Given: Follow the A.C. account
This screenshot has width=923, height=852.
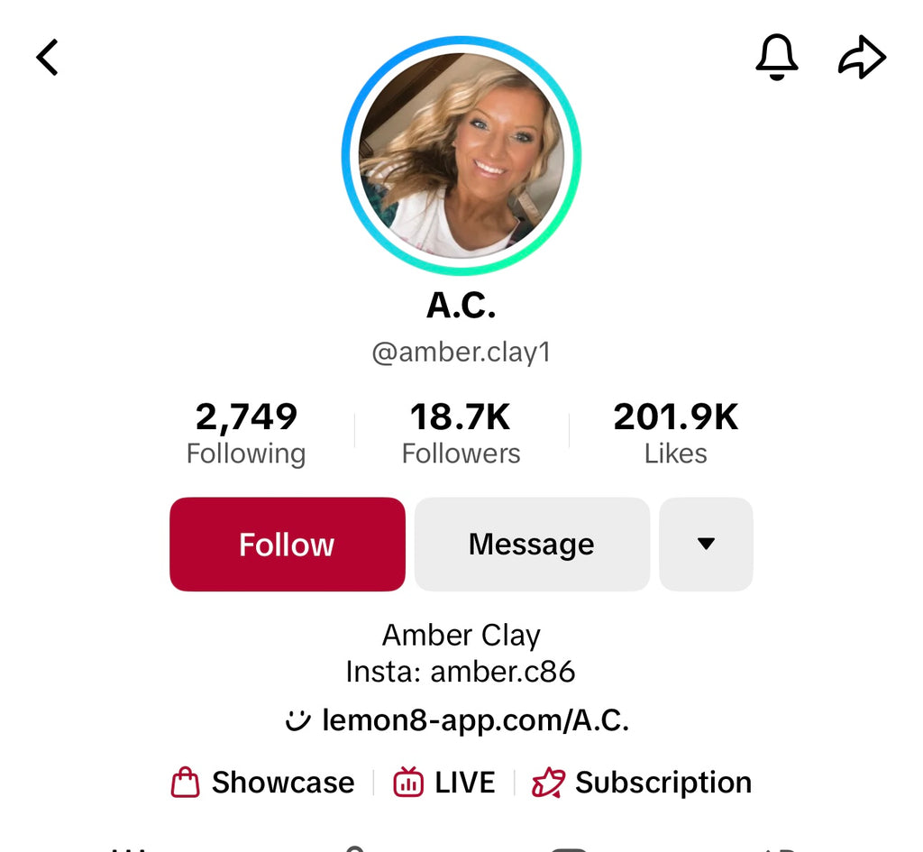Looking at the screenshot, I should [x=288, y=544].
